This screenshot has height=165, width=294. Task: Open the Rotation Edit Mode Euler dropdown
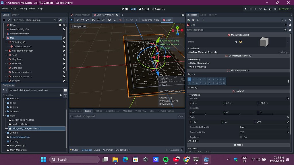click(x=264, y=127)
